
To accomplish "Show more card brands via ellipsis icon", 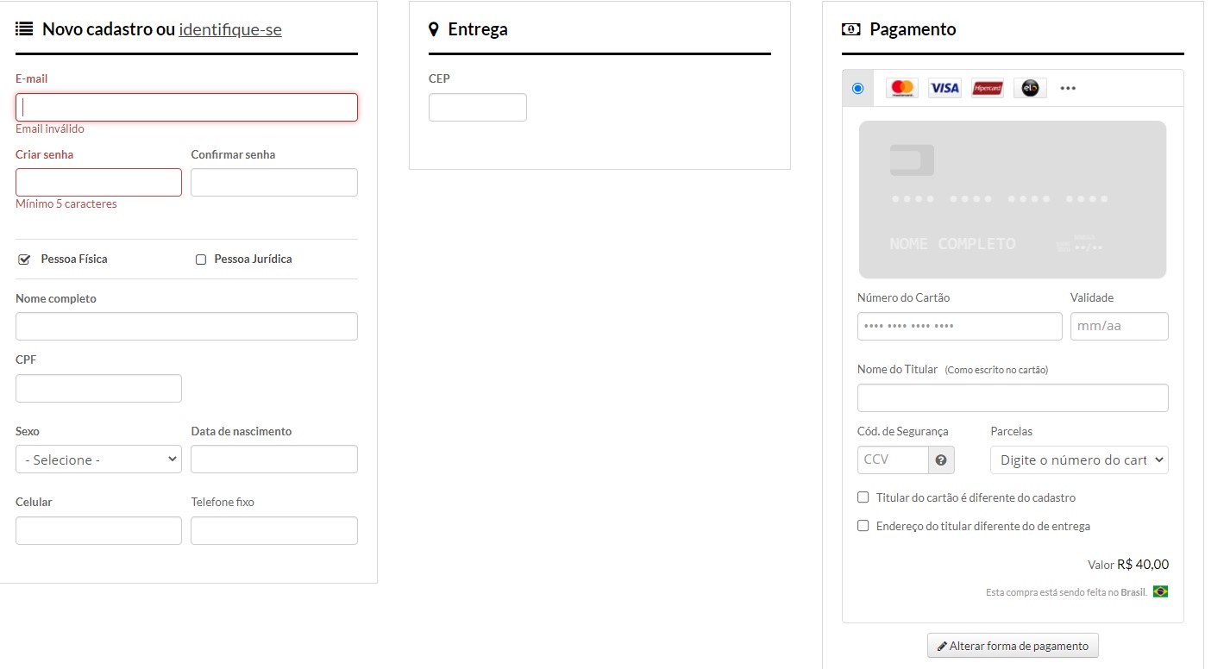I will coord(1068,88).
